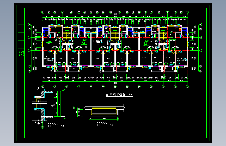
Task: Pick axis bubble B on the plan's right side
Action: pyautogui.click(x=201, y=66)
